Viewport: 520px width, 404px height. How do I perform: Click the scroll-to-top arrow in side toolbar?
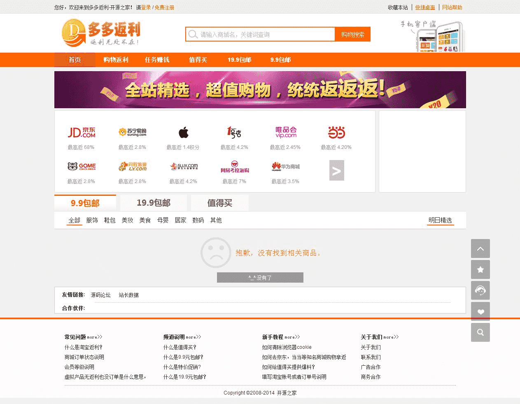(x=480, y=248)
